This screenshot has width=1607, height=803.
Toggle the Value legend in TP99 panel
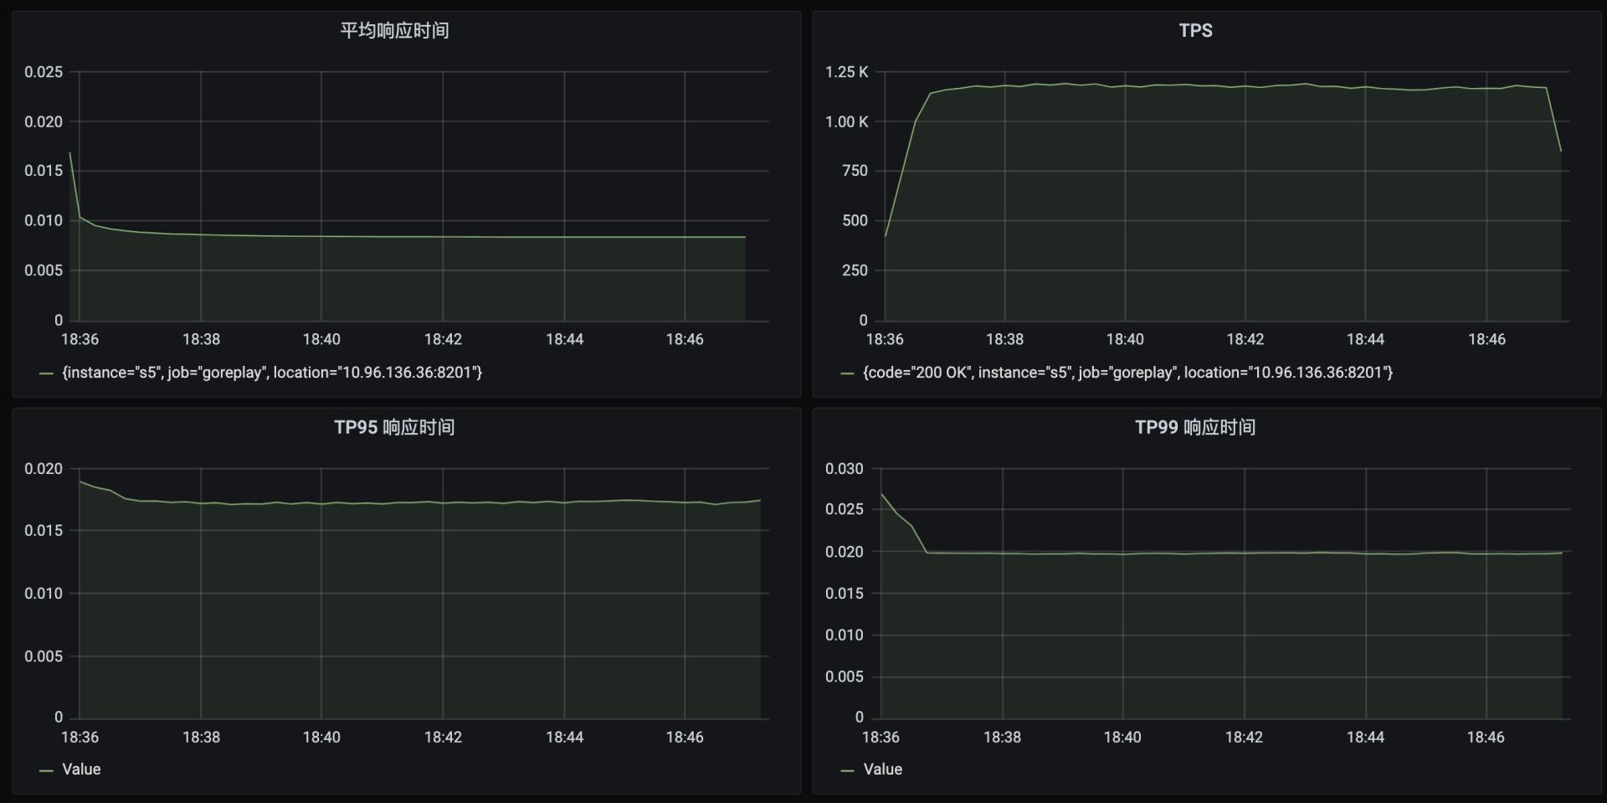click(883, 770)
